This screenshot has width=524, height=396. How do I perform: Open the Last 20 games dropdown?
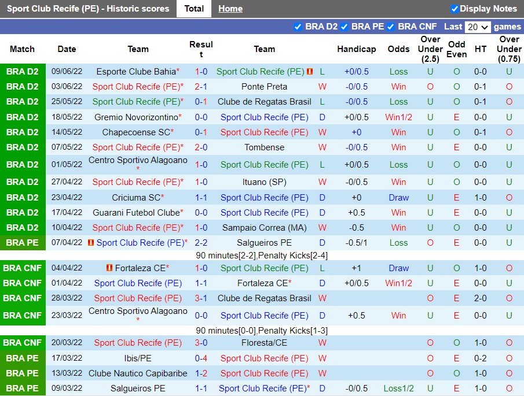(x=478, y=27)
